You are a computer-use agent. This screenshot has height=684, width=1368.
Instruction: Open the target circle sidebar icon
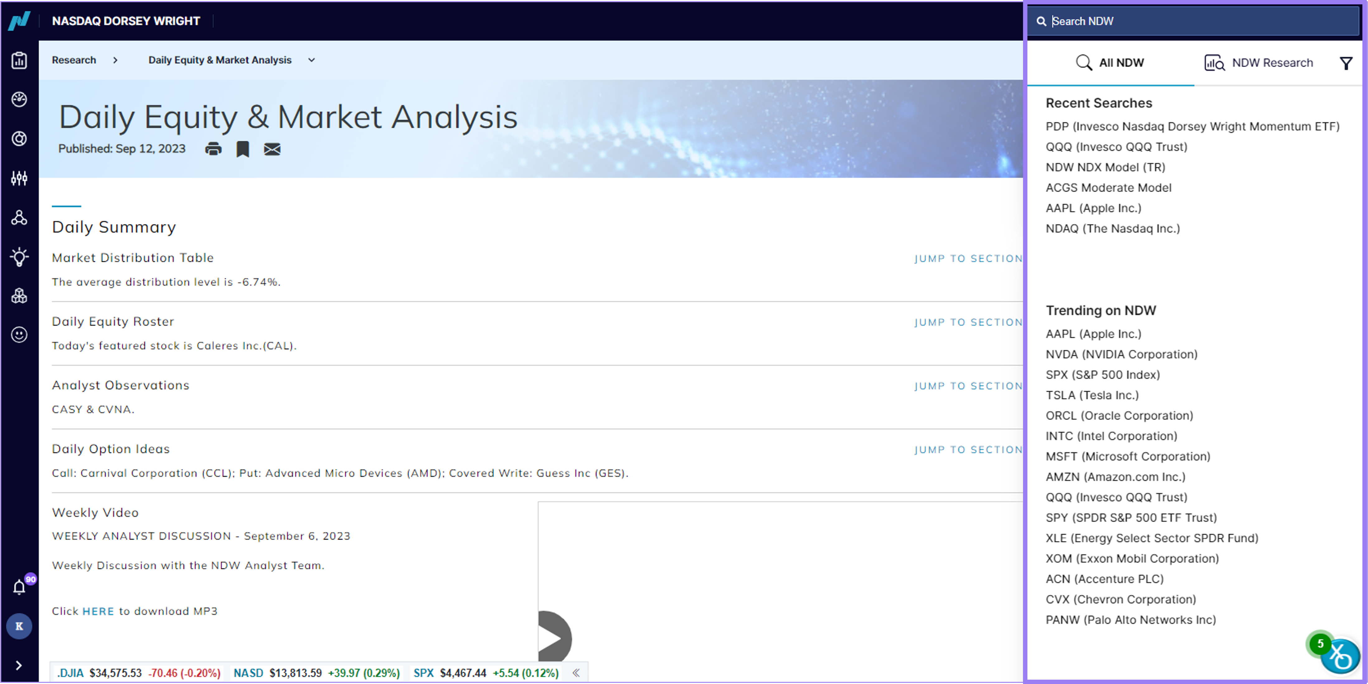[x=19, y=139]
